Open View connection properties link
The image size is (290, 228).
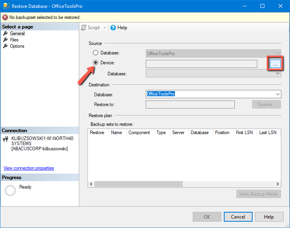tap(29, 168)
